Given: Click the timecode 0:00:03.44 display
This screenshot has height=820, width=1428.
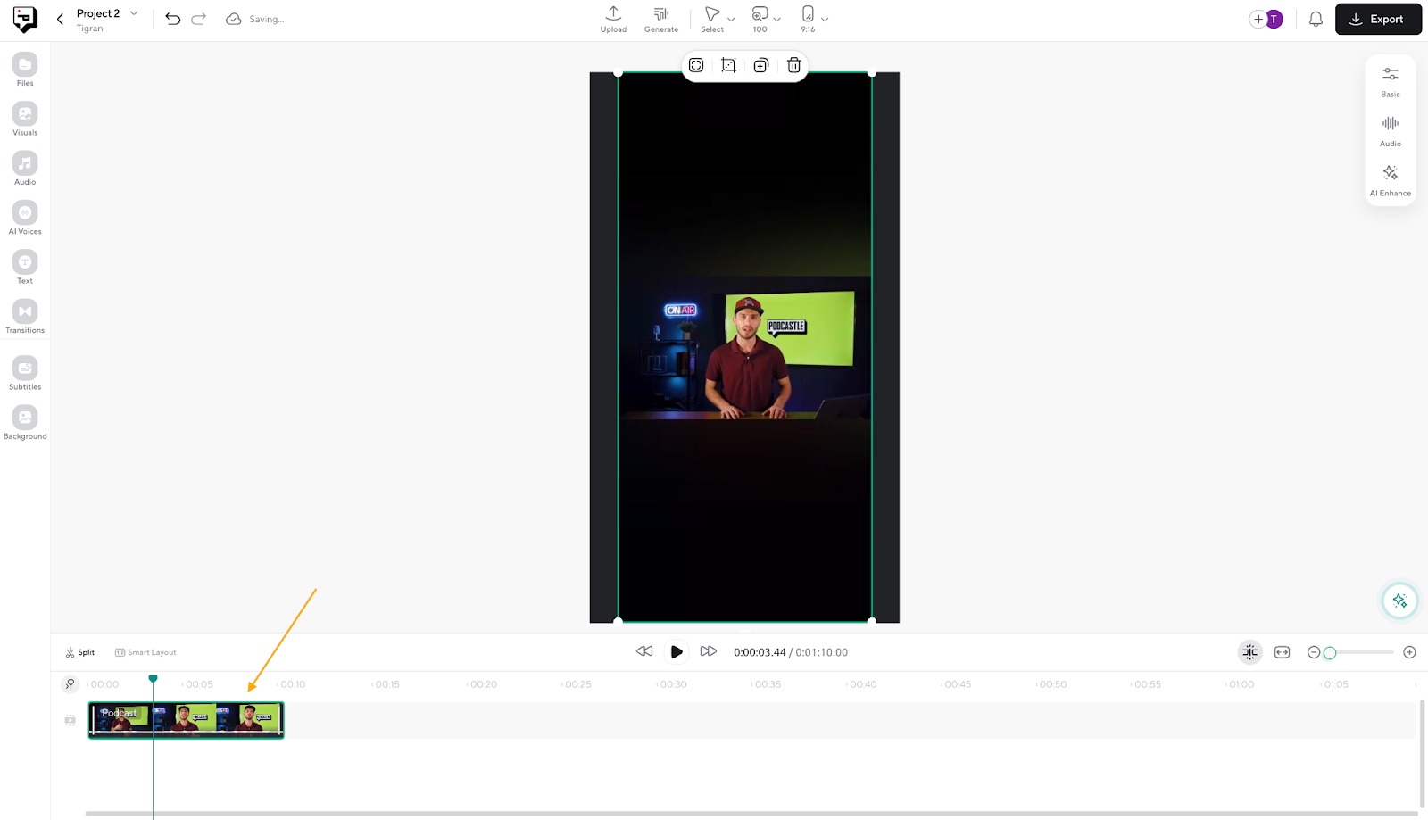Looking at the screenshot, I should (760, 652).
